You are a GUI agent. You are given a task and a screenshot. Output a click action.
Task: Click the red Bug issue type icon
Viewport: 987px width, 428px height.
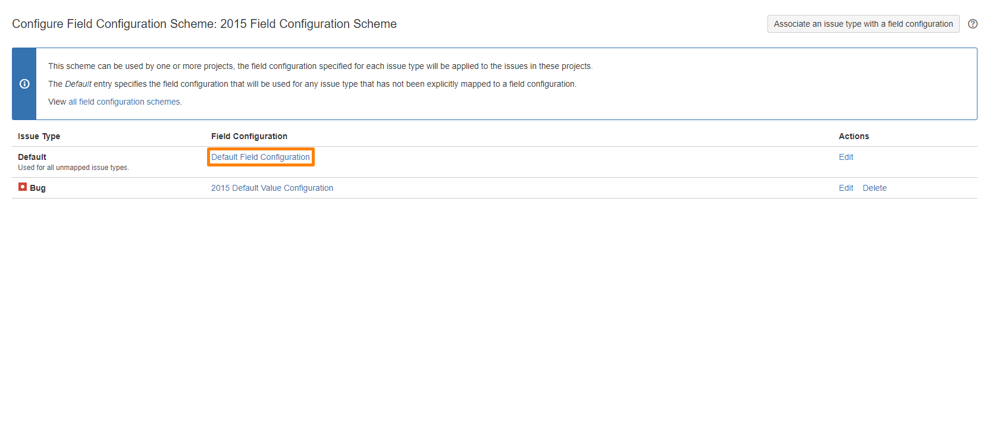tap(23, 187)
